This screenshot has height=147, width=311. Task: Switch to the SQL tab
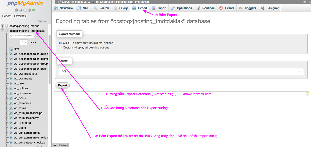83,8
